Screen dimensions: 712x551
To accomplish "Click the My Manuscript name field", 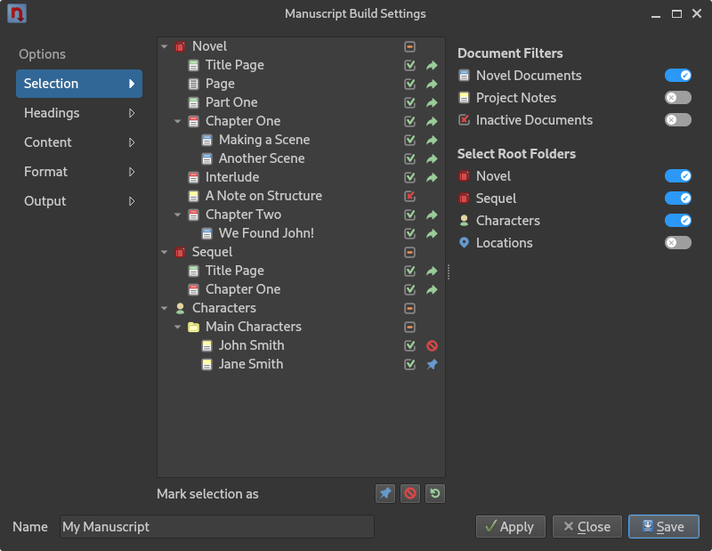I will click(x=217, y=526).
